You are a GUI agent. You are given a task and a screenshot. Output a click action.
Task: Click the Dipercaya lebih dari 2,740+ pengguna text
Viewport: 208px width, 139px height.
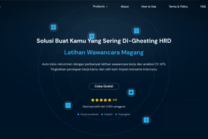click(x=104, y=106)
